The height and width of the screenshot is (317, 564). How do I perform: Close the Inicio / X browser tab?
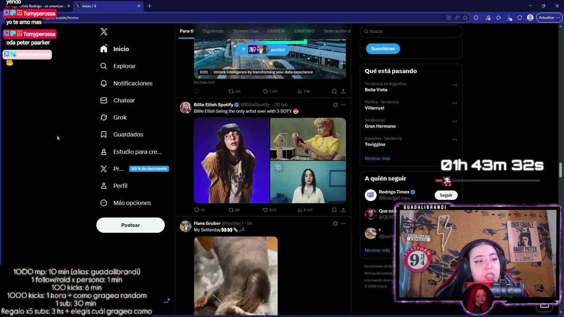click(139, 6)
